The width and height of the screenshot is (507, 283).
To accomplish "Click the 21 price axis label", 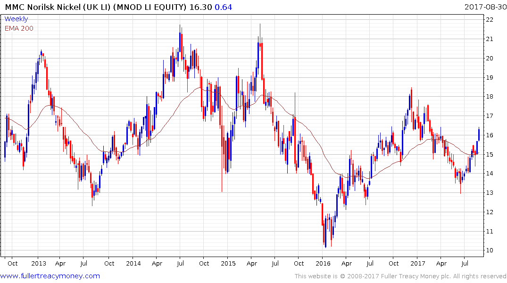I will pos(490,39).
